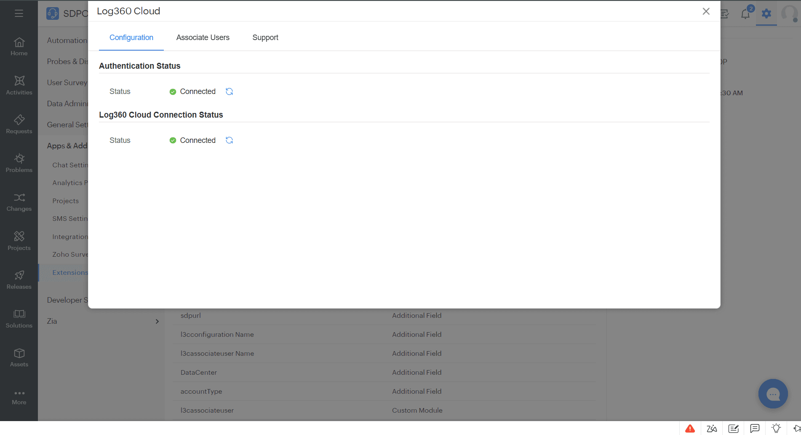Open the blue chat support bubble
The width and height of the screenshot is (801, 435).
(x=773, y=394)
